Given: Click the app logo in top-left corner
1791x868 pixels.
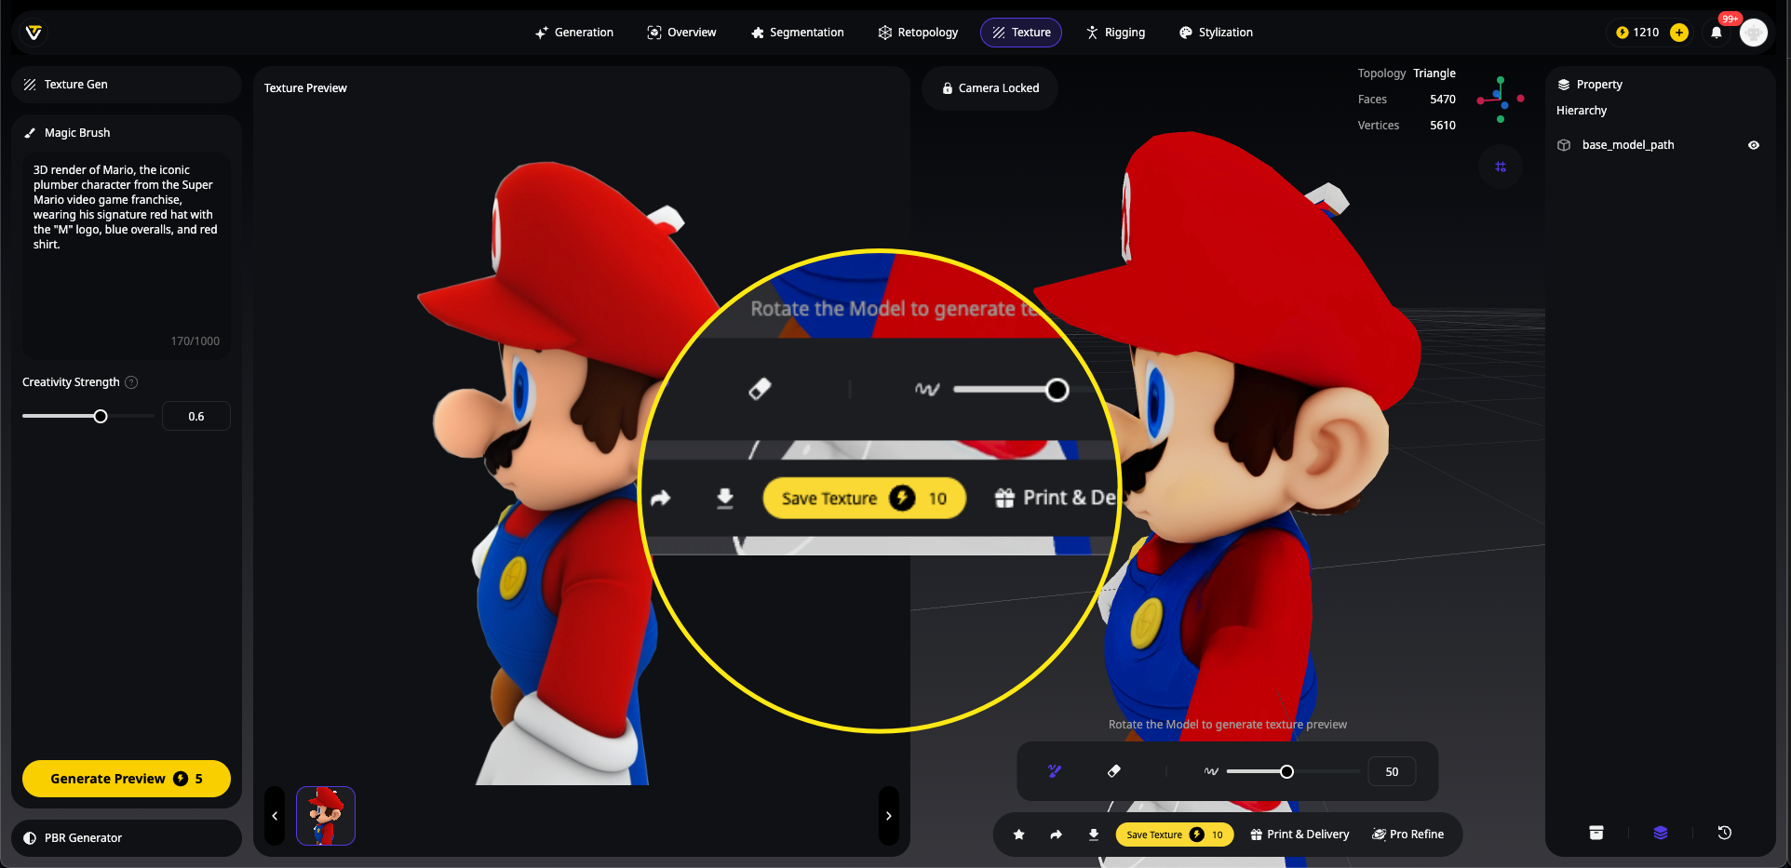Looking at the screenshot, I should (34, 33).
